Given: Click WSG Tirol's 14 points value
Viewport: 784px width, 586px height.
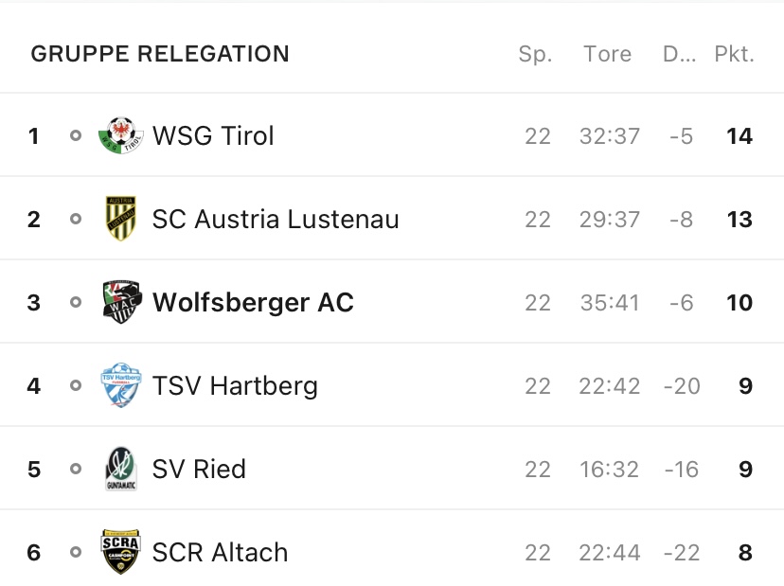Looking at the screenshot, I should point(739,136).
